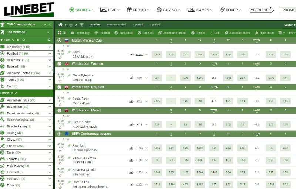Open Chess (33) sport
Viewport: 296px width, 189px height.
[x=26, y=140]
